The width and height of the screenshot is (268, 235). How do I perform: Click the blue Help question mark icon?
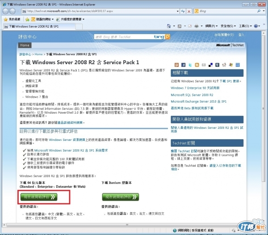click(256, 26)
